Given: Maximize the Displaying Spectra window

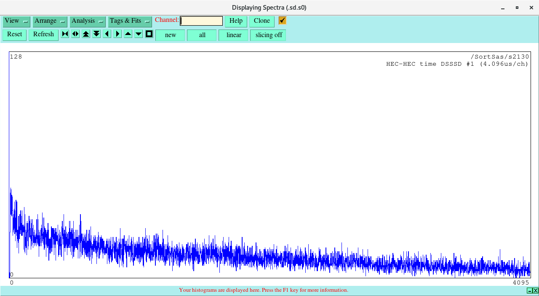Looking at the screenshot, I should coord(517,8).
